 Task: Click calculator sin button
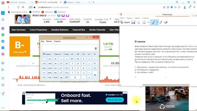click(x=55, y=64)
